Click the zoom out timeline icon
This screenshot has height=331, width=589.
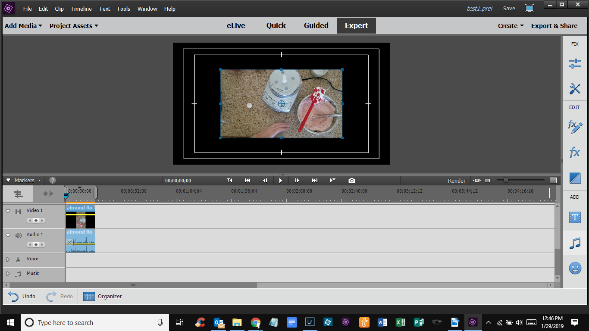pos(488,181)
